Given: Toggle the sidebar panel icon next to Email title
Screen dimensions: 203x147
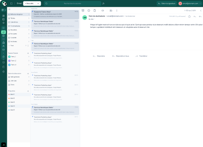Looking at the screenshot, I should [11, 4].
